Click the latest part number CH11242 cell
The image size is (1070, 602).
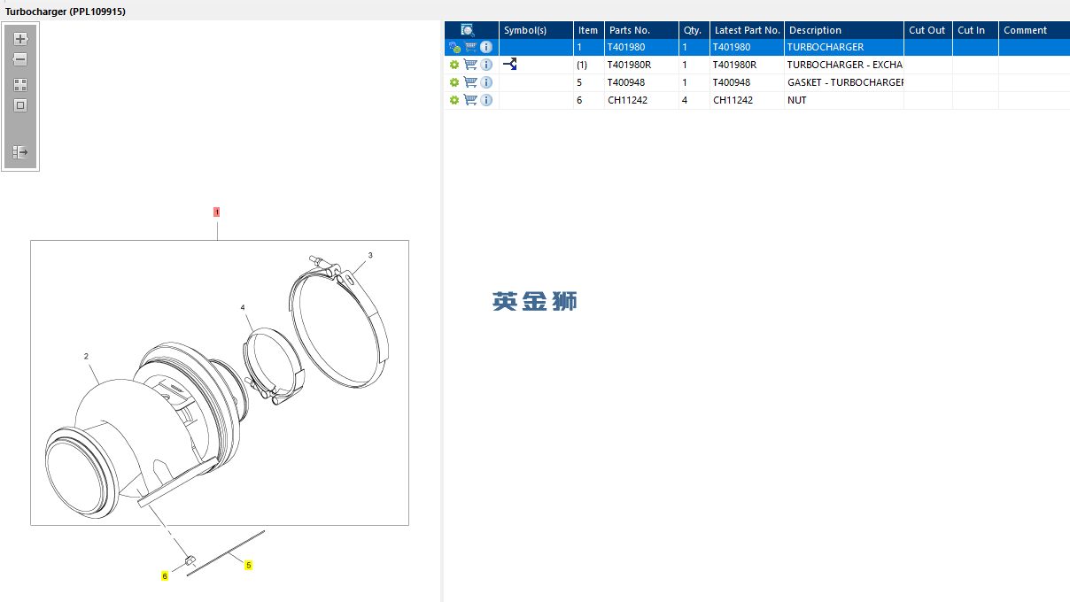pyautogui.click(x=747, y=100)
